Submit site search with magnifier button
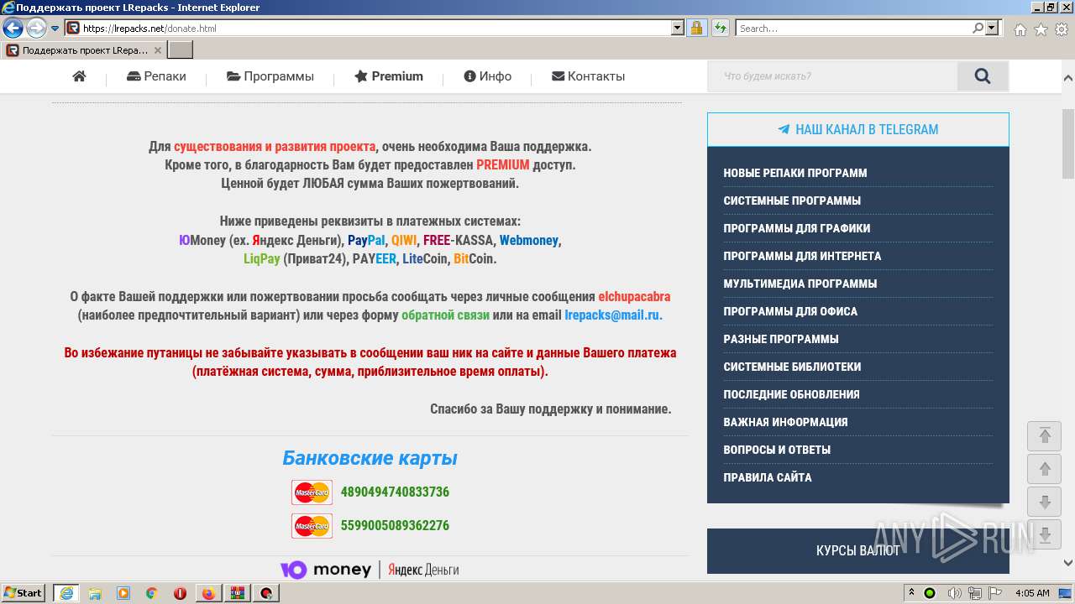This screenshot has width=1075, height=604. pos(983,76)
